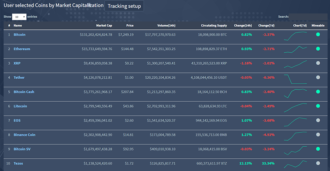Click XRP's gray mineable indicator
This screenshot has width=330, height=171.
318,63
